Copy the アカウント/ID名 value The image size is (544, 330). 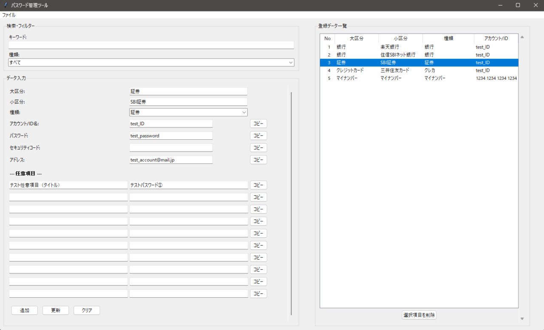coord(258,124)
